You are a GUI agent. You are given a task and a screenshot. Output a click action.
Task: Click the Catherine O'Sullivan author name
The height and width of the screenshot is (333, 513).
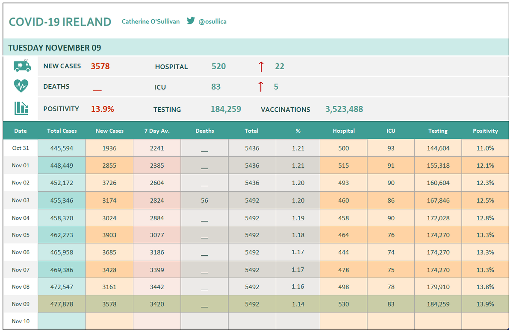(x=150, y=21)
